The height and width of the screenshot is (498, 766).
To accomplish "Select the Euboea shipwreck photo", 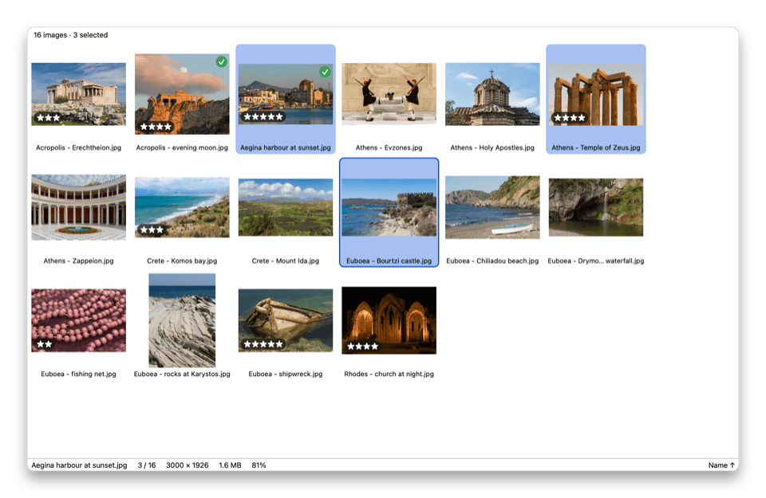I will coord(286,320).
